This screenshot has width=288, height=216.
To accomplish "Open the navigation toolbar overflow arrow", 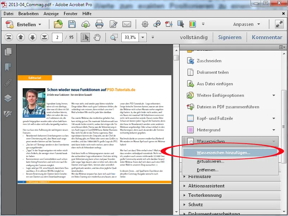I will tap(153, 37).
